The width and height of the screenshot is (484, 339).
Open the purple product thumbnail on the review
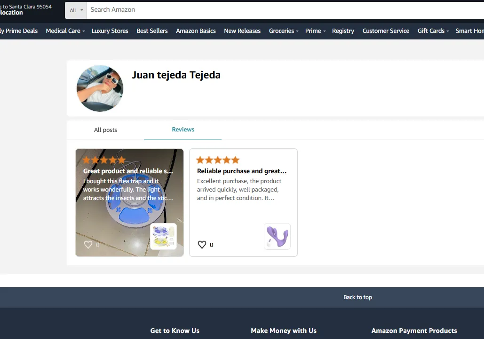coord(277,236)
